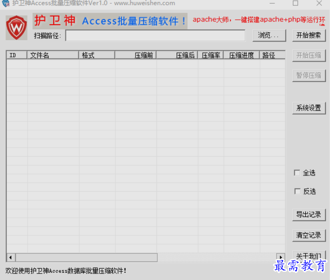Click the 护卫神 Access批量压缩软件 banner
The image size is (330, 280).
pos(110,21)
